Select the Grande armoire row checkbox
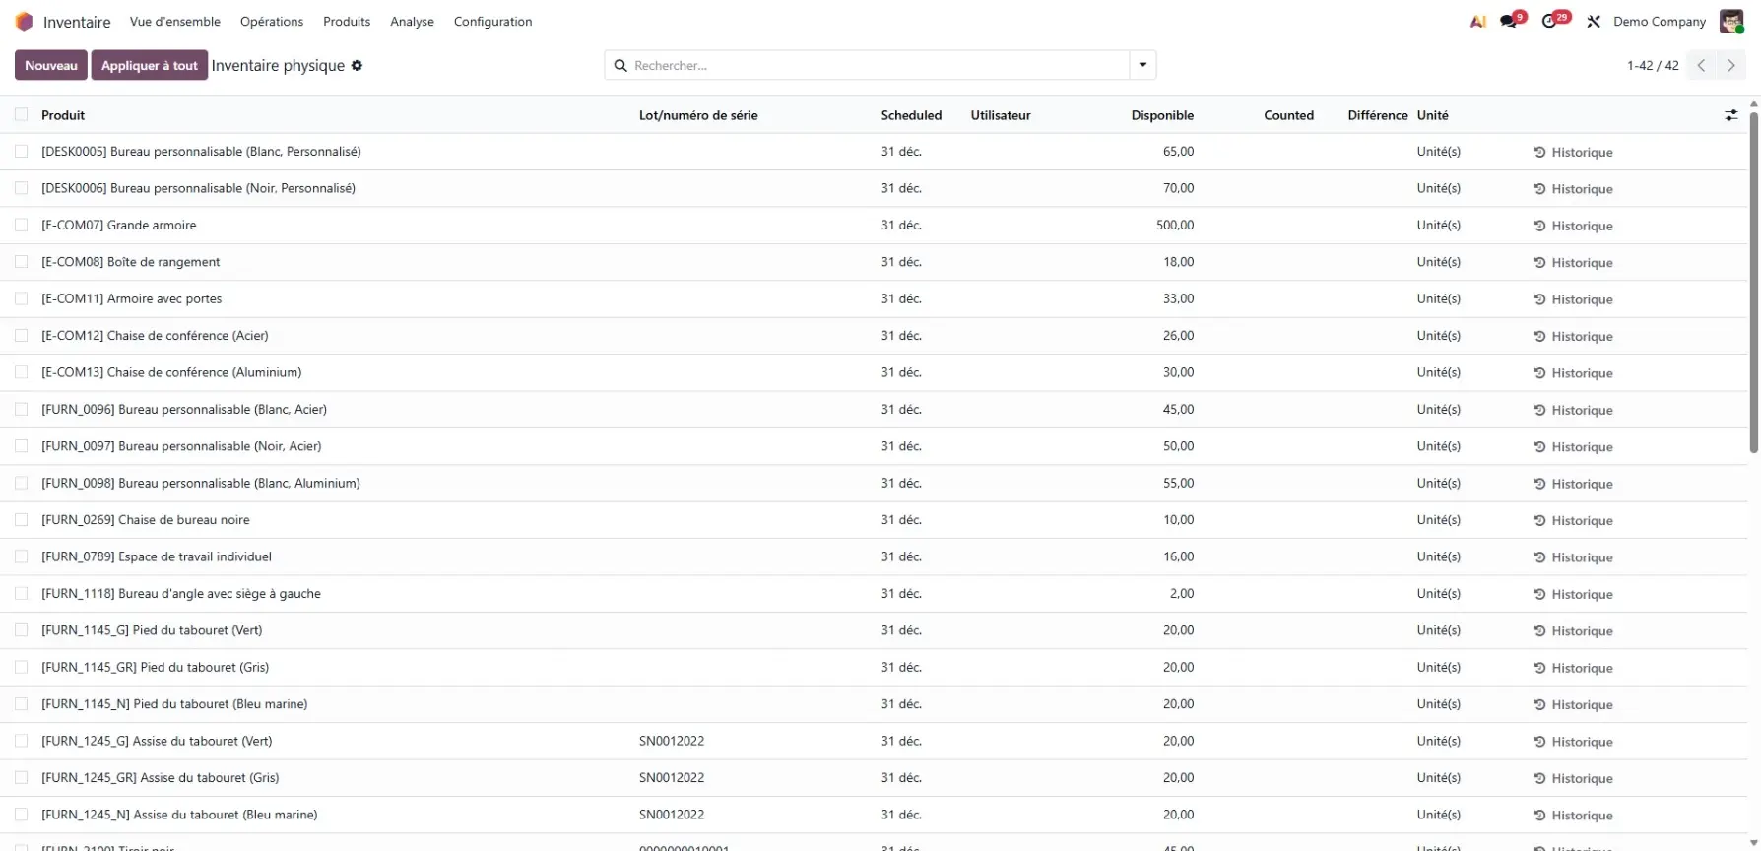This screenshot has height=851, width=1761. [x=22, y=226]
